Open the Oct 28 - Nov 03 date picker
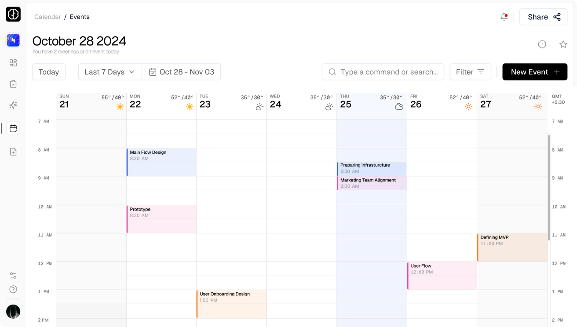577x327 pixels. [x=181, y=72]
